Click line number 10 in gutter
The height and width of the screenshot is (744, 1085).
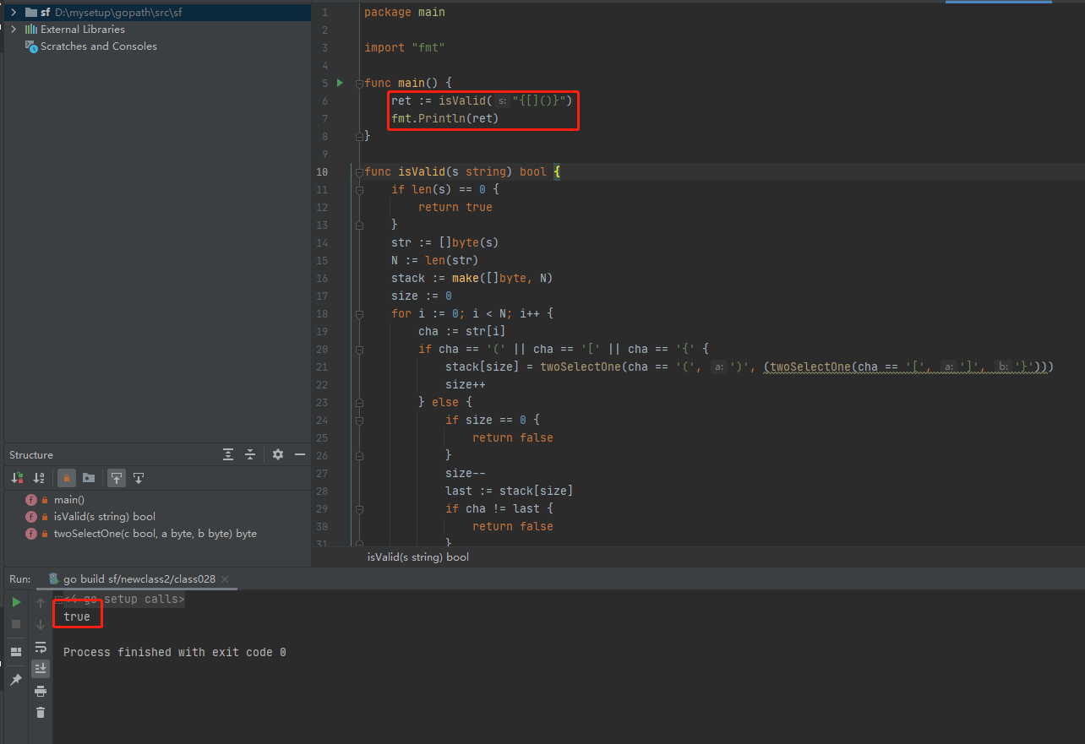[x=322, y=171]
